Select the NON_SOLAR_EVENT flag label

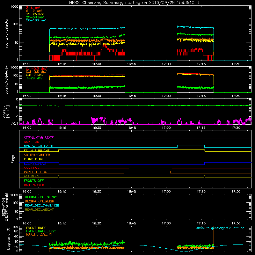click(39, 146)
